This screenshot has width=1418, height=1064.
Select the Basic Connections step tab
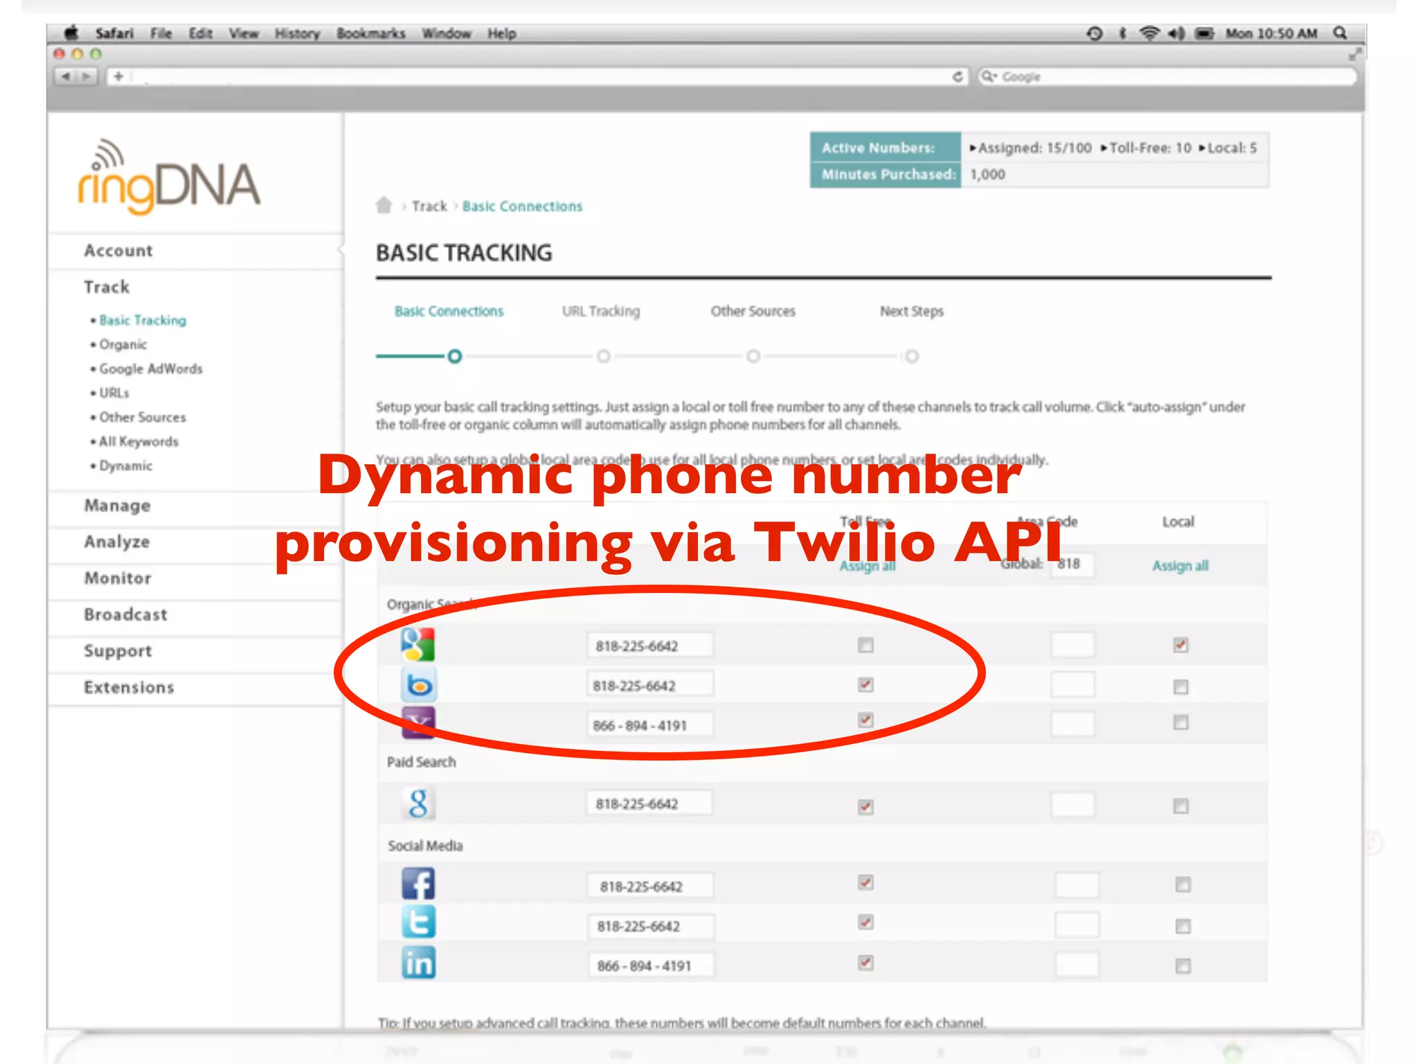coord(449,311)
